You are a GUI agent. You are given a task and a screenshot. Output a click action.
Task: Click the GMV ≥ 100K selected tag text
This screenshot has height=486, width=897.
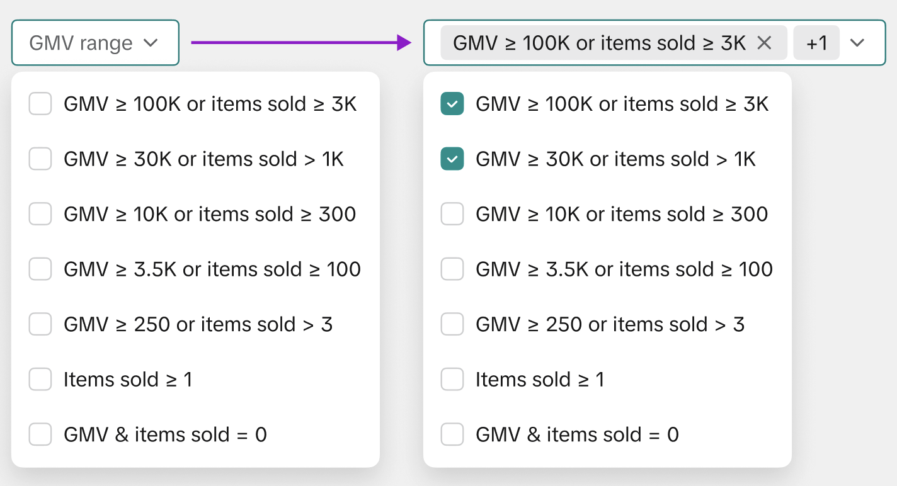598,43
